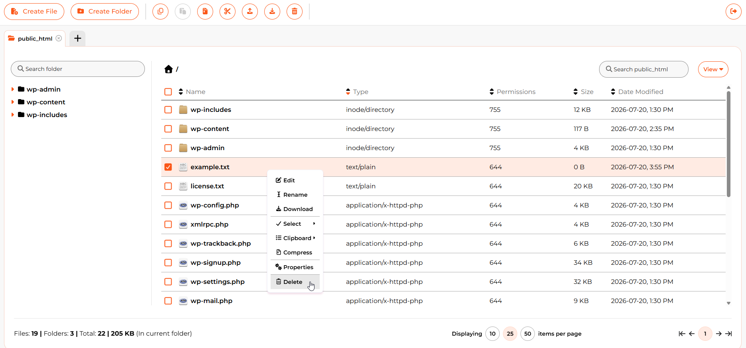Select page 1 in pagination
746x348 pixels.
coord(705,334)
